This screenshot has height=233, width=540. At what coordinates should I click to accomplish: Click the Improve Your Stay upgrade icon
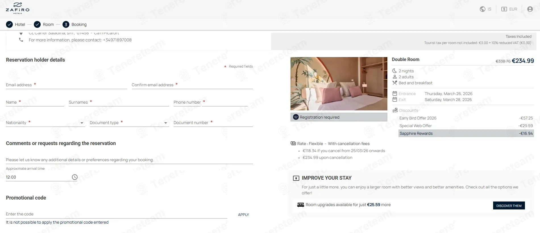296,178
